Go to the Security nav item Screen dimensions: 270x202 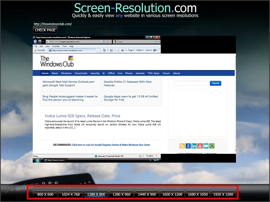[x=95, y=73]
